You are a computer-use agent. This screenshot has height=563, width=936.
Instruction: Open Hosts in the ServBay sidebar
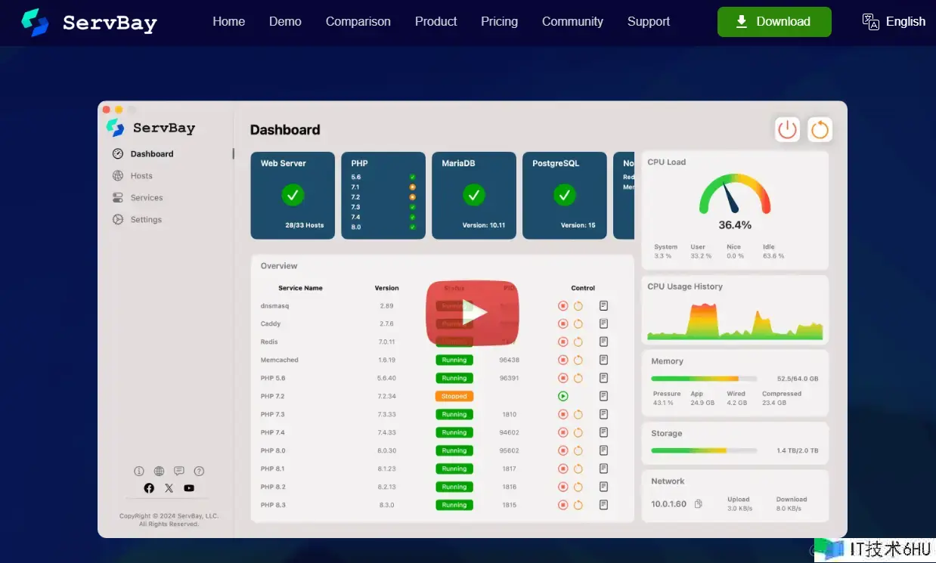tap(141, 175)
